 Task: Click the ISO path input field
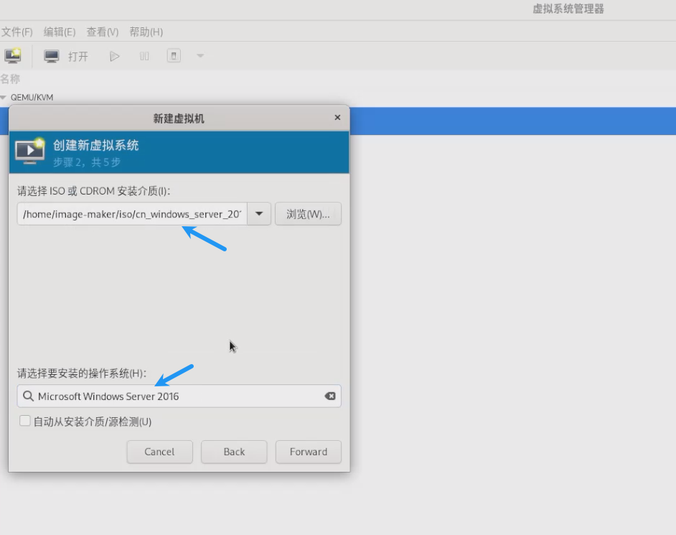(132, 214)
